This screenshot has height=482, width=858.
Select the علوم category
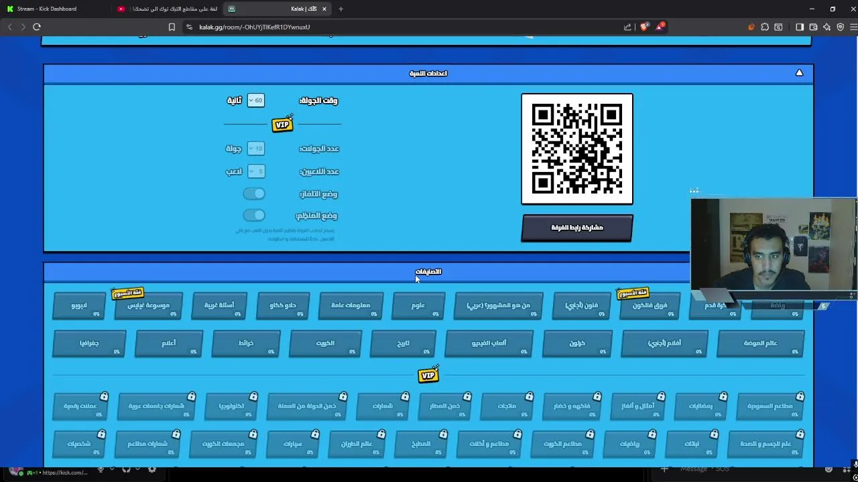pyautogui.click(x=418, y=306)
